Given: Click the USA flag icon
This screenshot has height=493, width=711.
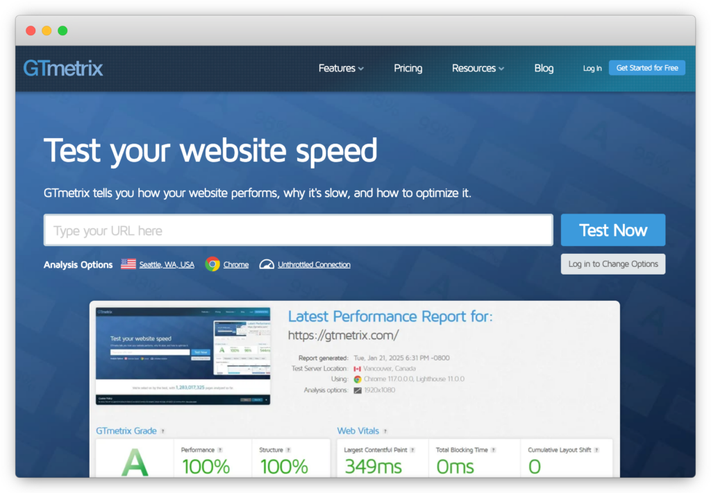Looking at the screenshot, I should (128, 264).
